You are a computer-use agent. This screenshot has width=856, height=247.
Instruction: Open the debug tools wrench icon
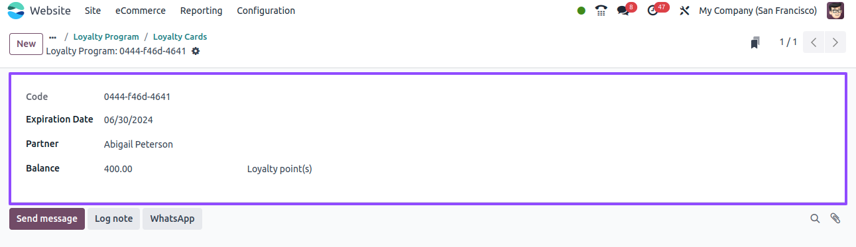tap(685, 11)
